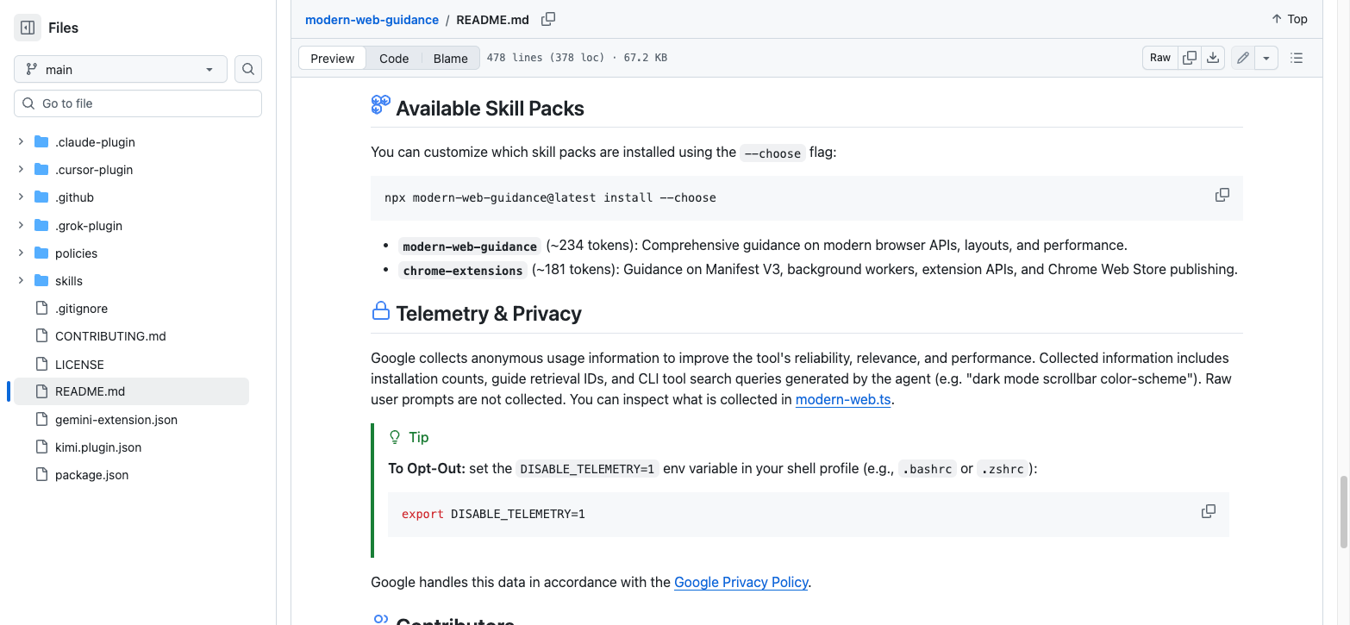Click the .claude-plugin folder icon

(x=41, y=141)
